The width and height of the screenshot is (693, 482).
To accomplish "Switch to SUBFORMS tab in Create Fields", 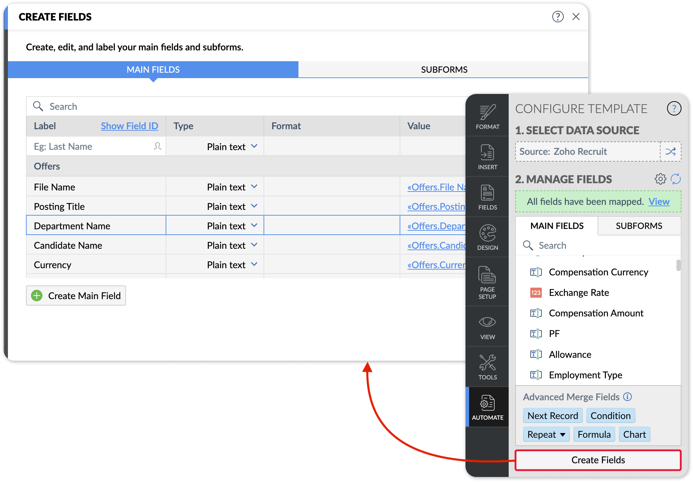I will [444, 69].
